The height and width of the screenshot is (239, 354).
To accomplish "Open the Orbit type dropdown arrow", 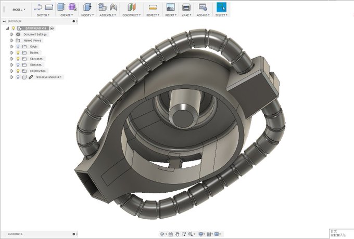I will click(166, 234).
